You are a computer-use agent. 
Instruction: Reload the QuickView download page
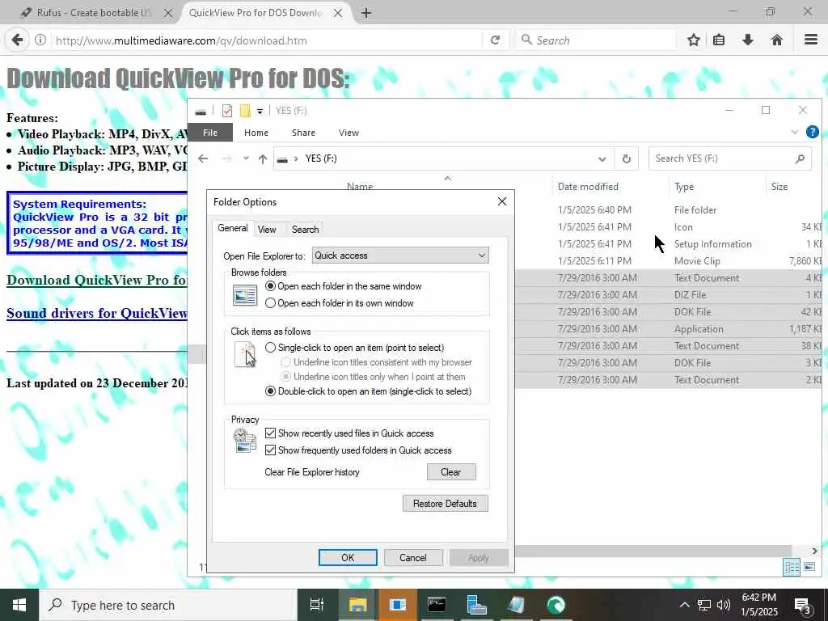(495, 40)
